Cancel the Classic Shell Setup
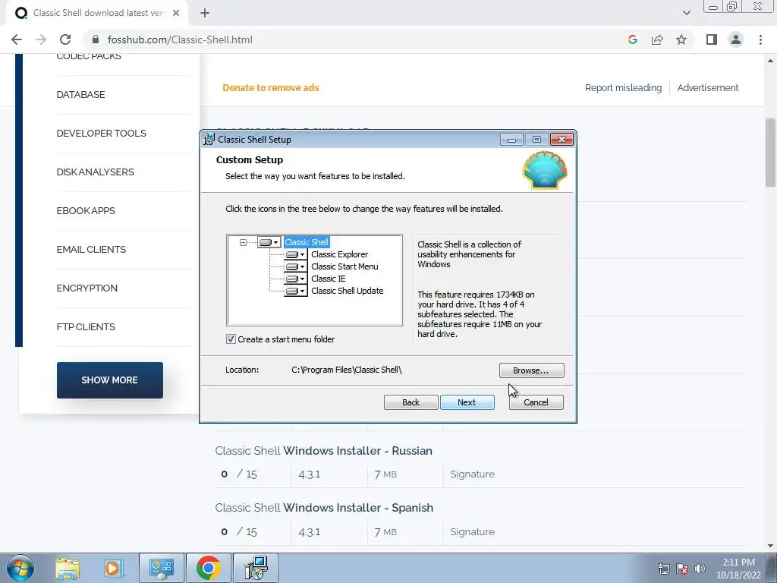This screenshot has width=777, height=583. click(x=536, y=402)
